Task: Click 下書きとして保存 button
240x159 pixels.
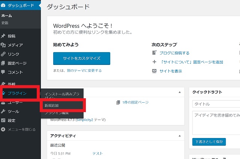Action: [209, 142]
